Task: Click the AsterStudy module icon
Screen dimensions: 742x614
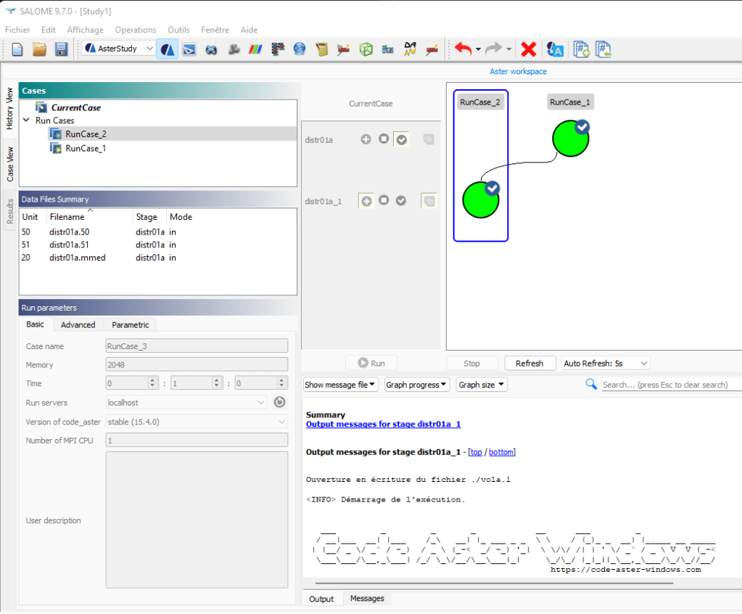Action: 168,49
